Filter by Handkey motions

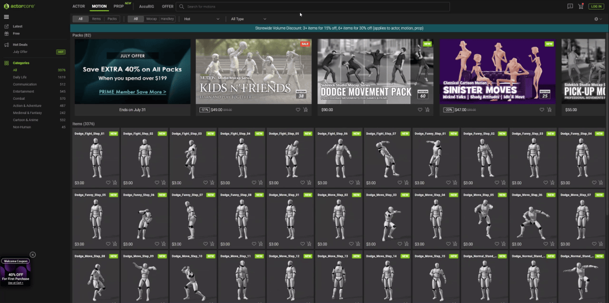click(x=167, y=18)
